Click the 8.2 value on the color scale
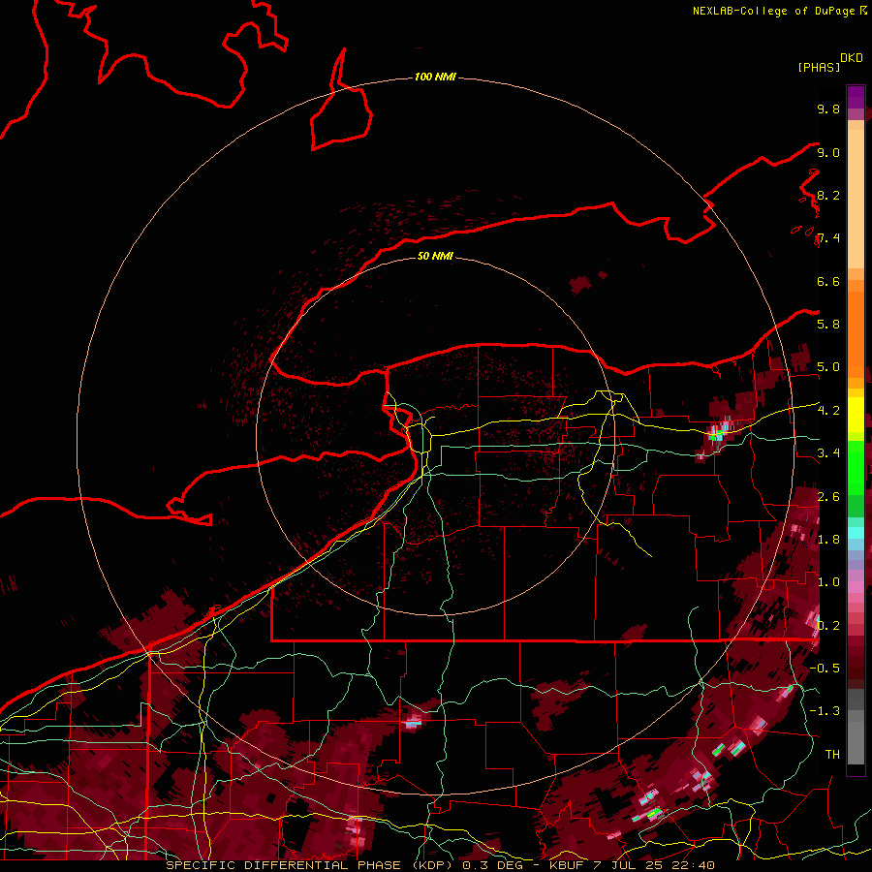The width and height of the screenshot is (872, 872). (828, 195)
